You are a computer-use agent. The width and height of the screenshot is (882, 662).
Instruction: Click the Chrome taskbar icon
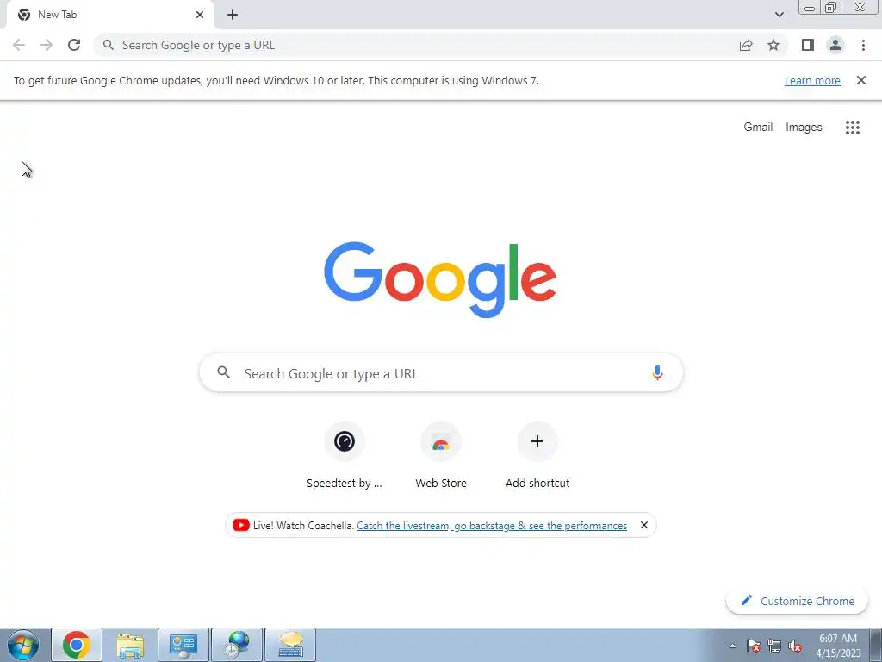click(x=77, y=645)
